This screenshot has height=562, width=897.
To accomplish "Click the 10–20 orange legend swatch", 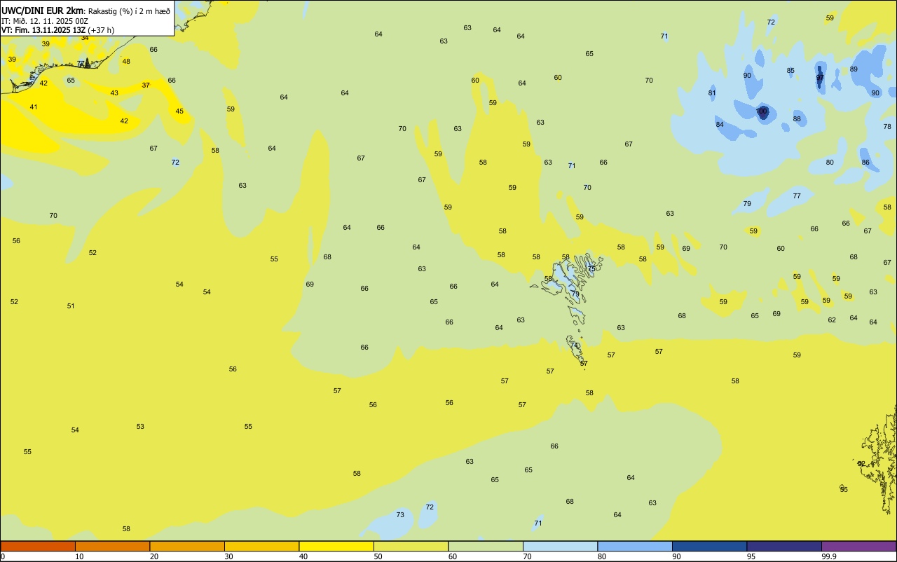I will [112, 546].
